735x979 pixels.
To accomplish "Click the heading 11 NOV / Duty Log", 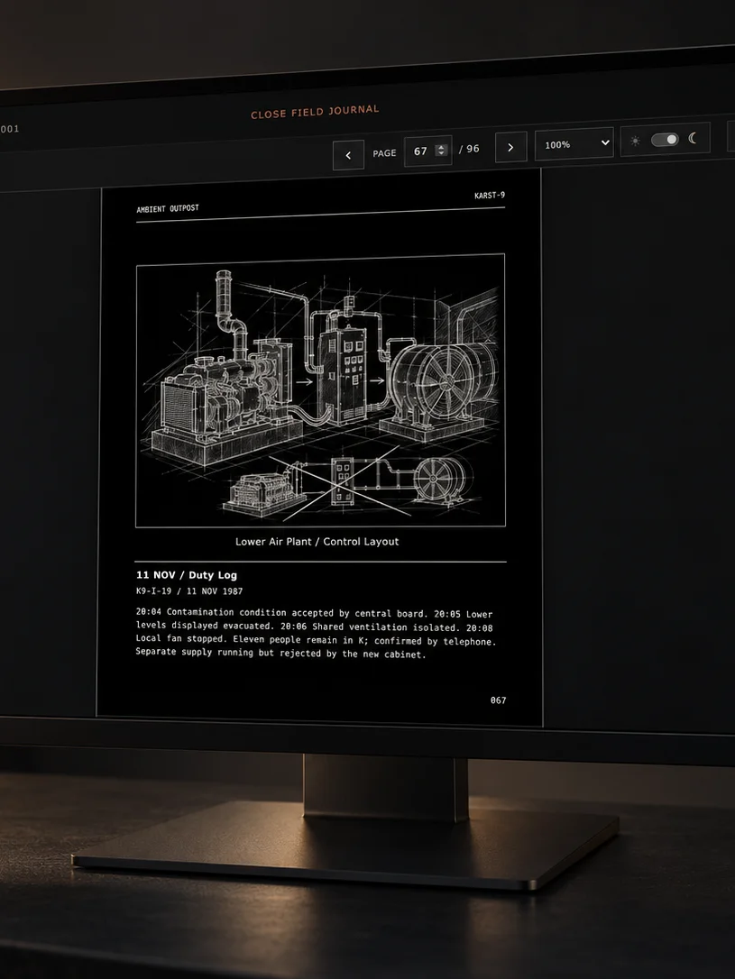I will pos(187,575).
